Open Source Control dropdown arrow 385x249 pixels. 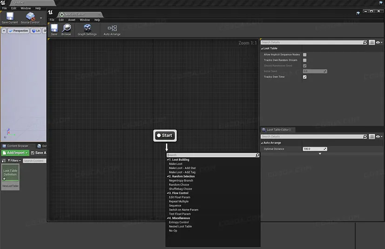point(41,18)
